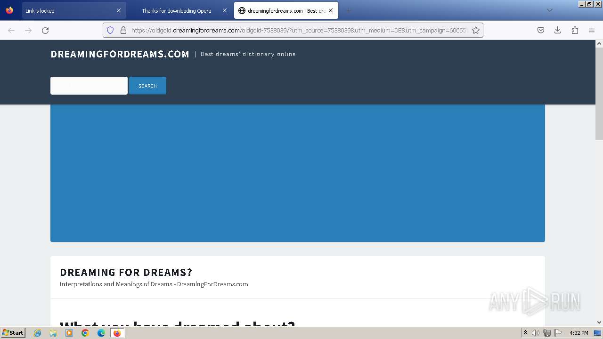The image size is (603, 339).
Task: Click the blue banner advertisement area
Action: click(x=298, y=173)
